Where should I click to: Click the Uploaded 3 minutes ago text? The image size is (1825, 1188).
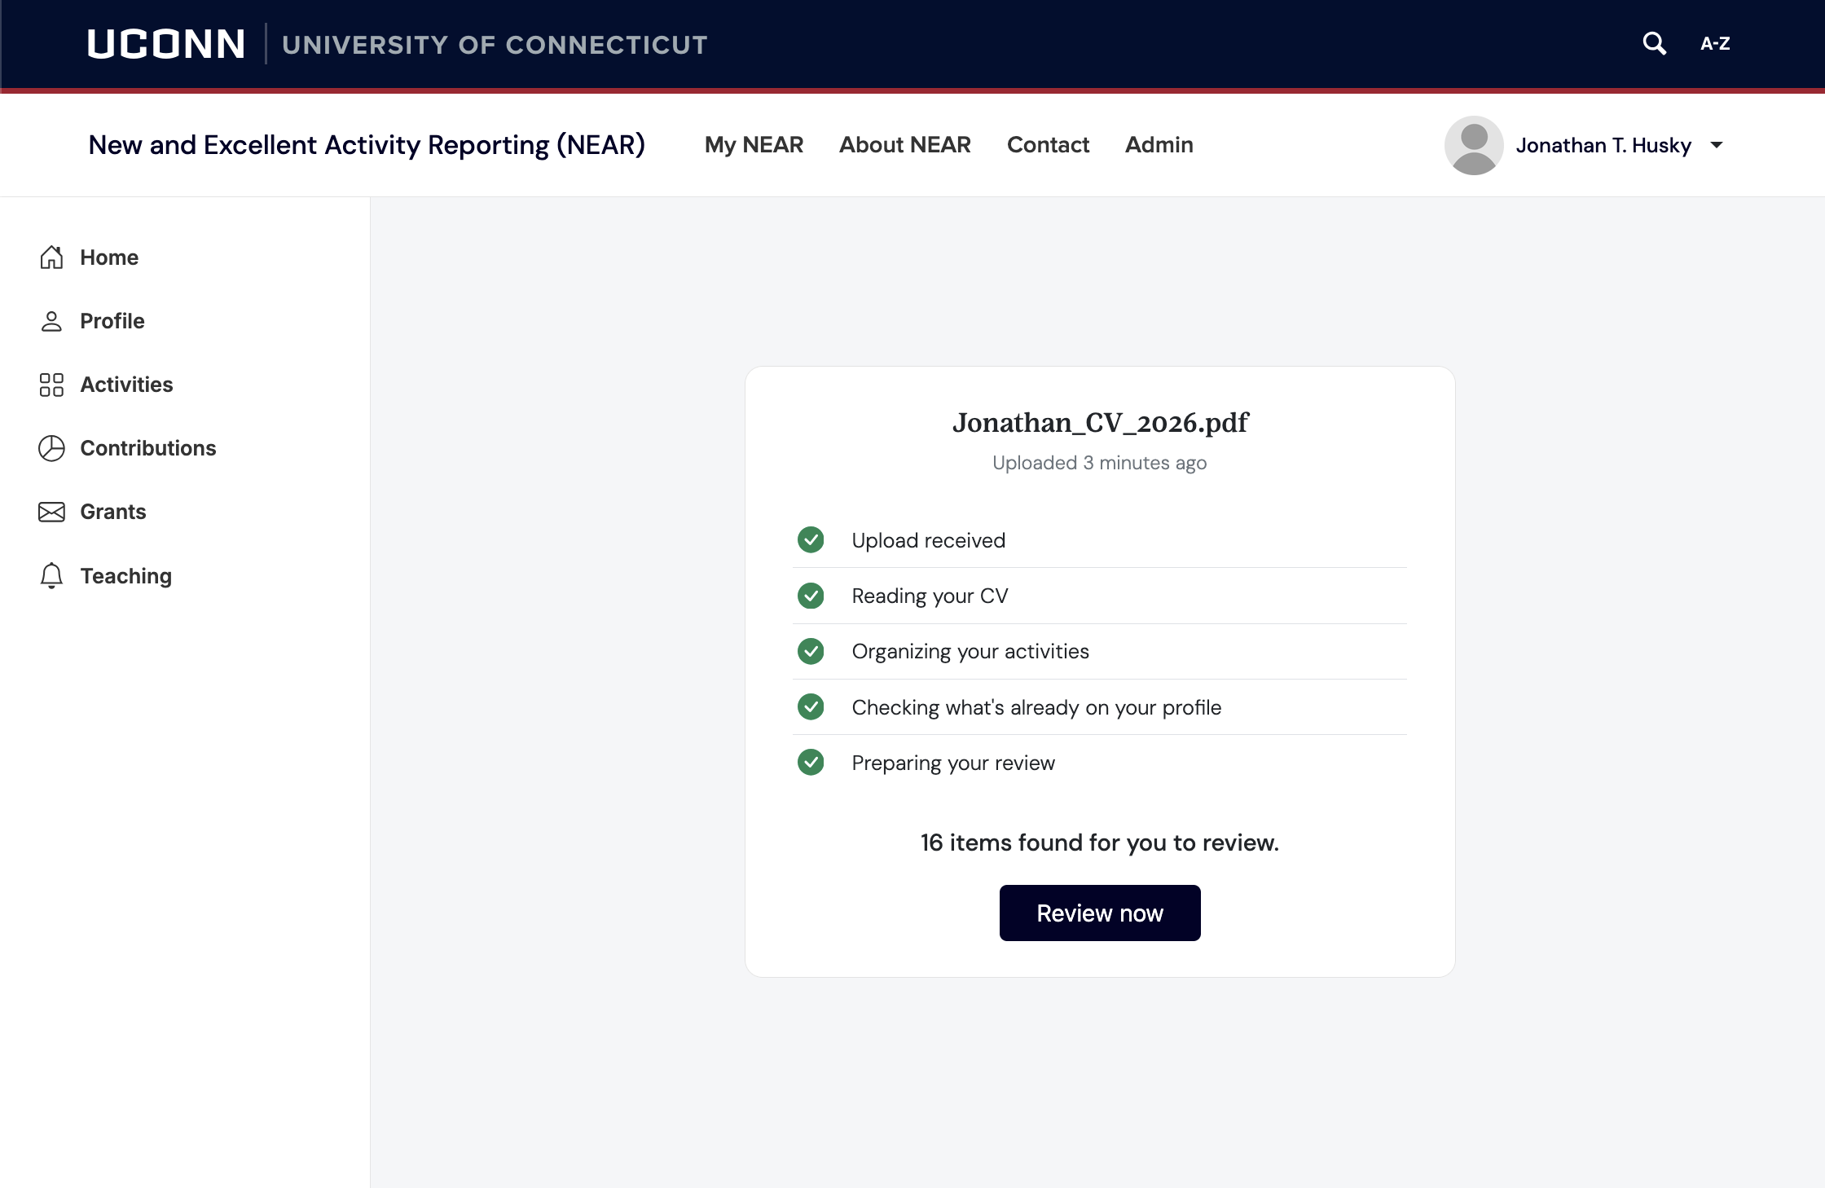point(1100,463)
